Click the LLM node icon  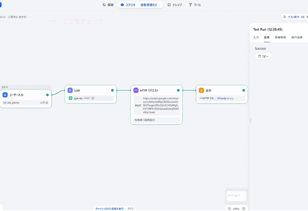tap(70, 90)
